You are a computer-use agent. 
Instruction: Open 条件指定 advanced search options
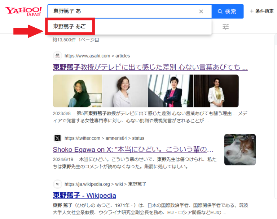262,11
